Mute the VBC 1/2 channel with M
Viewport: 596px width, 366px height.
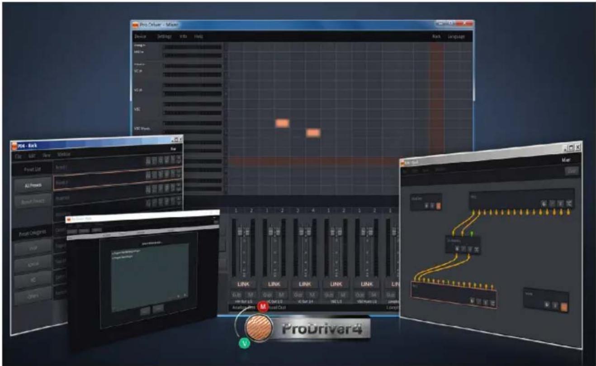[x=343, y=295]
